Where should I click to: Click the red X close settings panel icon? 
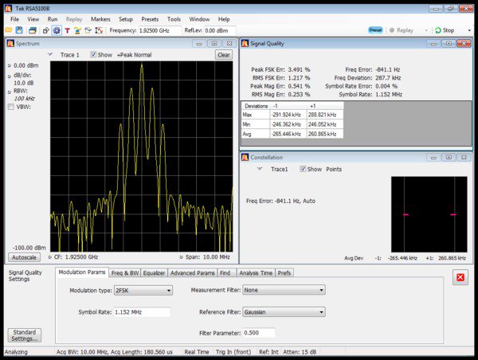(x=460, y=277)
